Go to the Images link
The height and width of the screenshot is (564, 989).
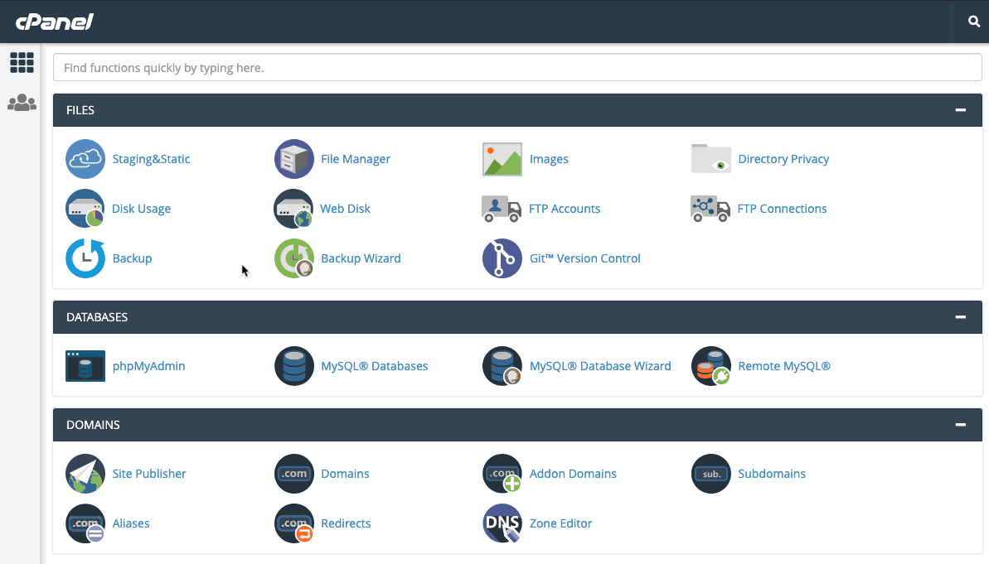pyautogui.click(x=549, y=159)
